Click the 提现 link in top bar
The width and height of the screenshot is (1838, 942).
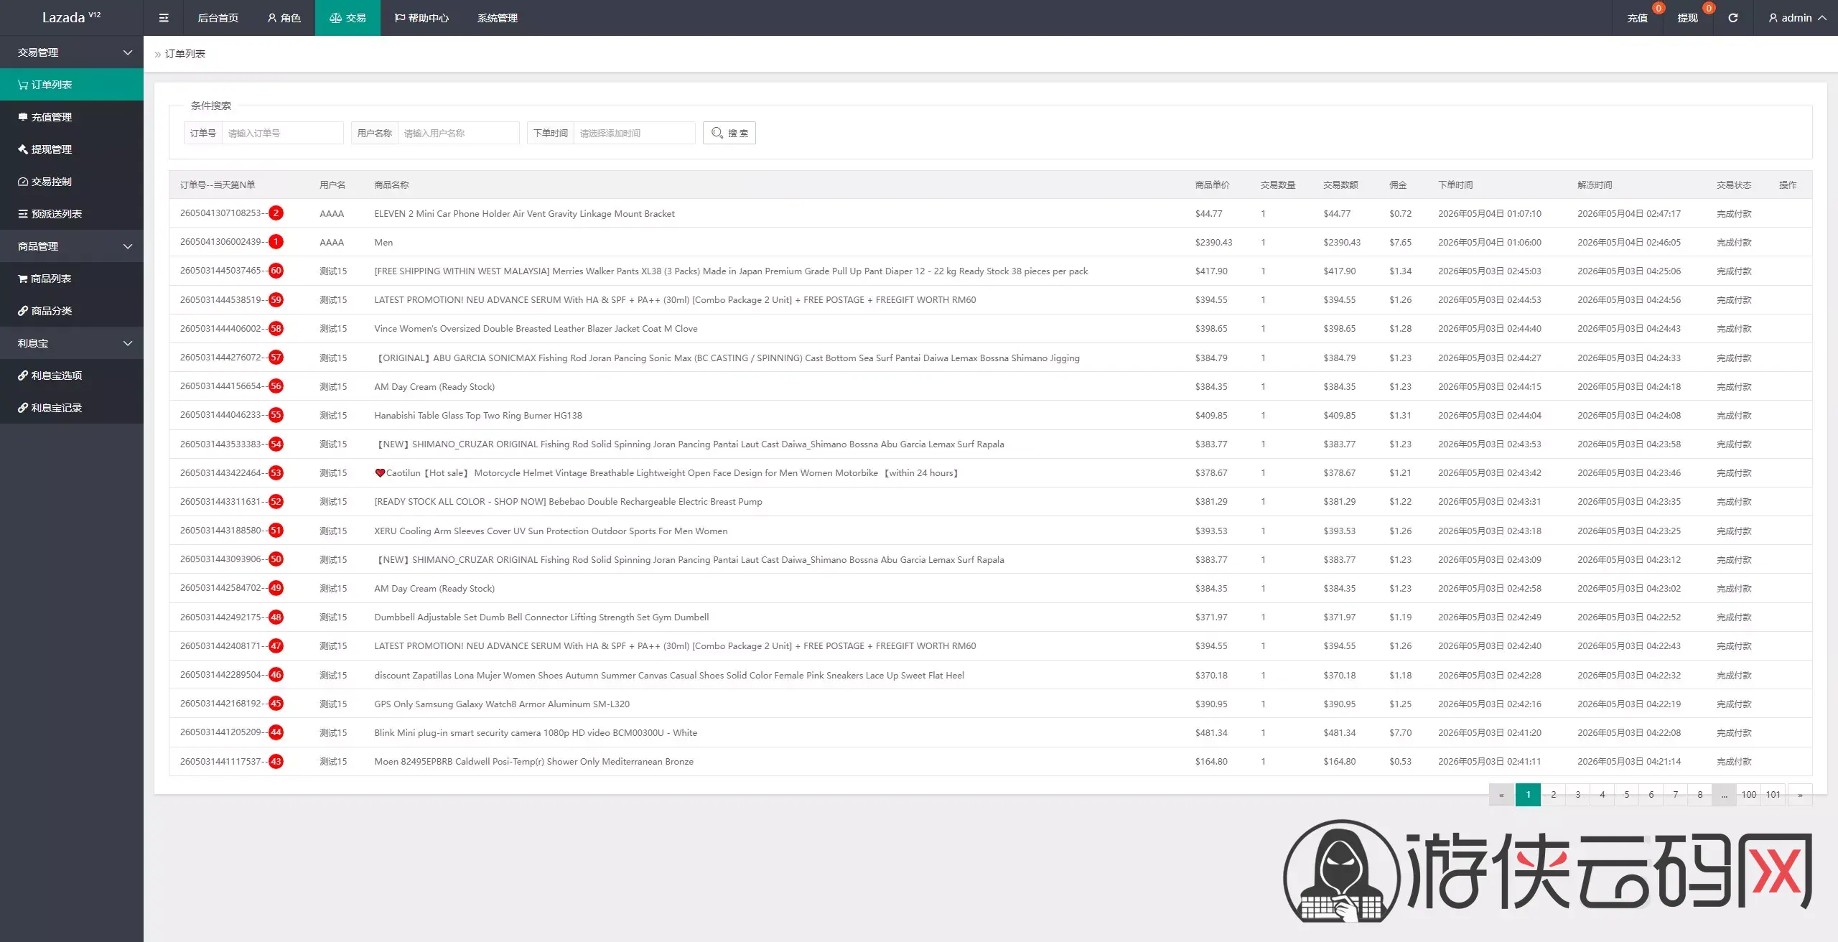1687,18
